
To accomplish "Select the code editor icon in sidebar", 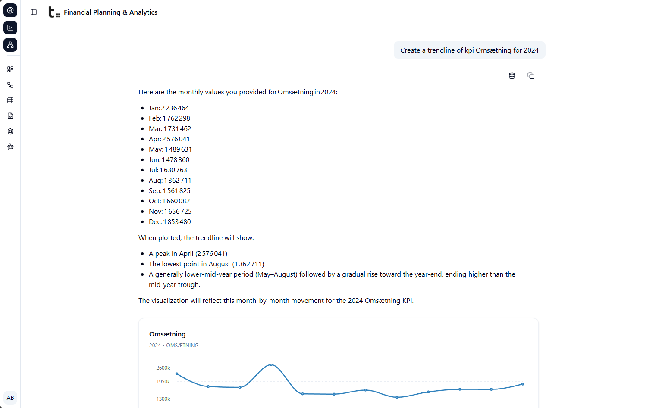I will [10, 27].
